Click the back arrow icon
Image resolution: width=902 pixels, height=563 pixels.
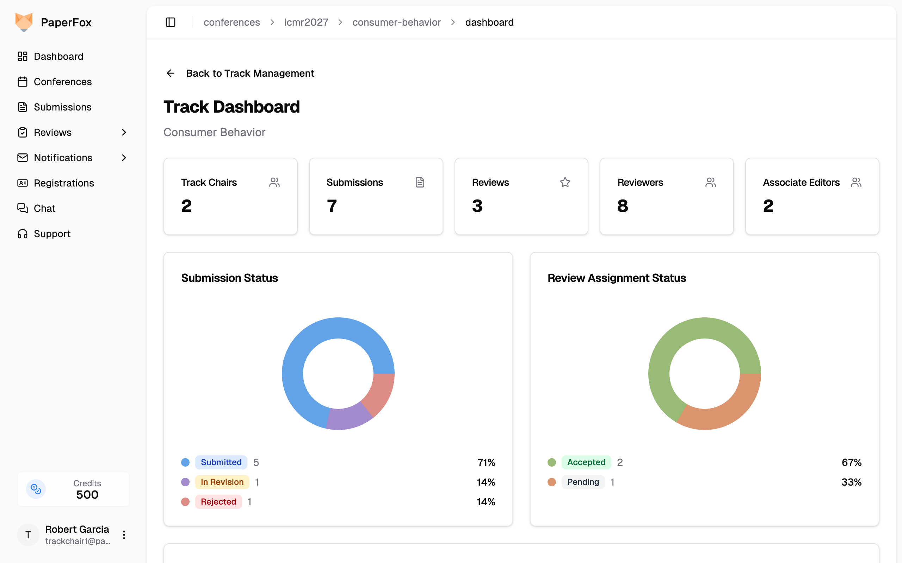(x=170, y=73)
